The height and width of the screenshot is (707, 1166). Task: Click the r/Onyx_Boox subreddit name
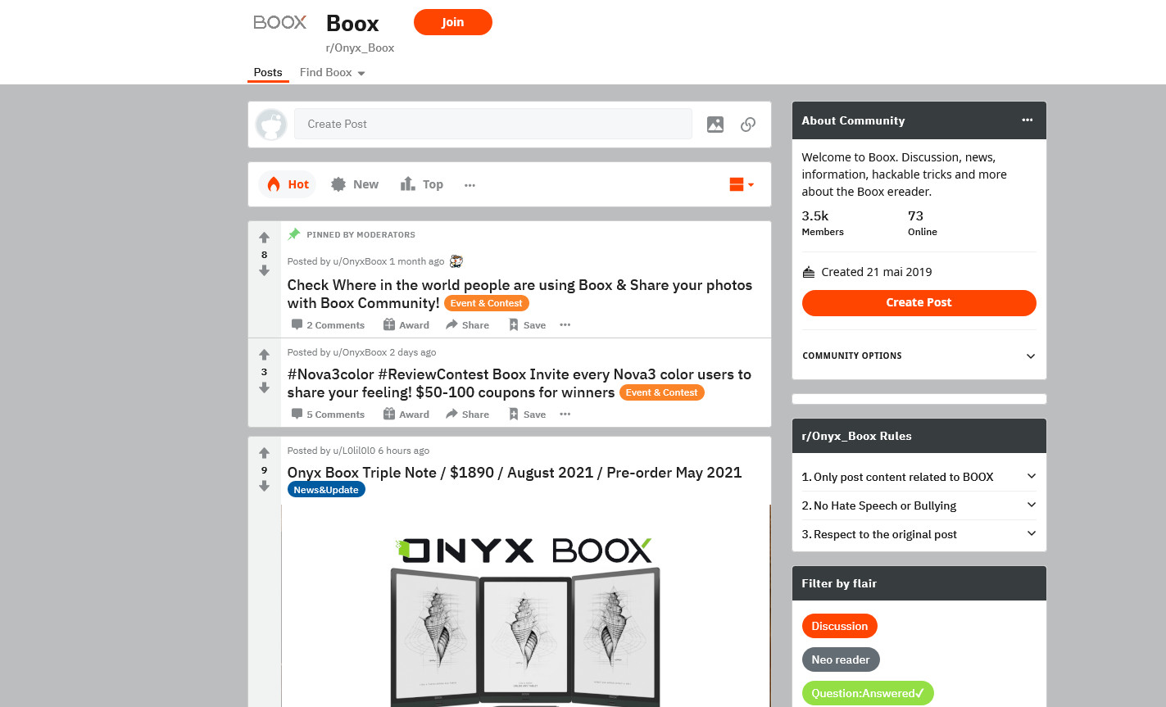point(360,48)
